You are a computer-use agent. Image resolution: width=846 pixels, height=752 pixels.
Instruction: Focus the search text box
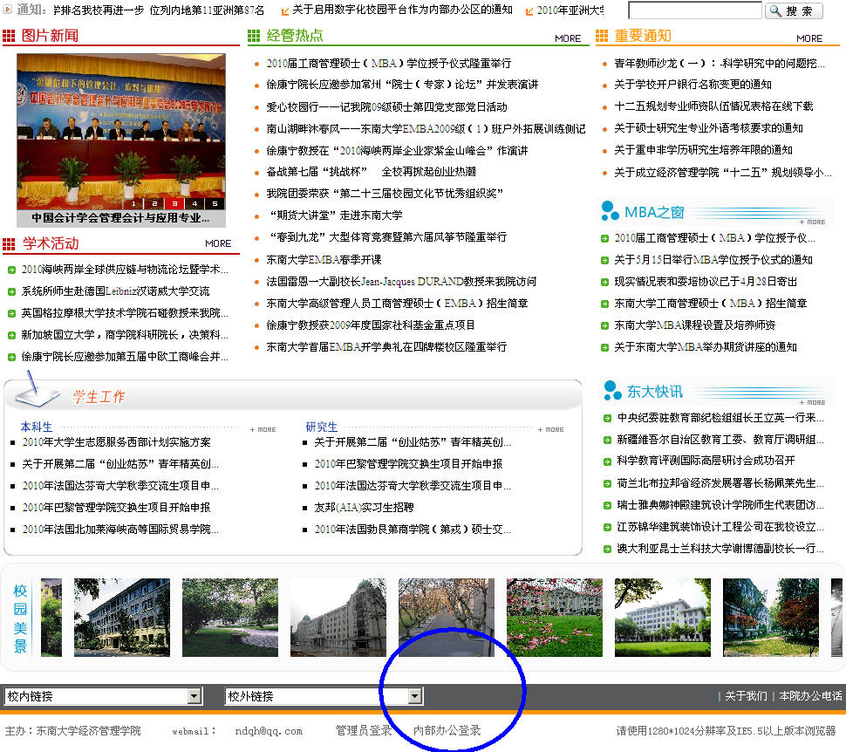pos(694,11)
